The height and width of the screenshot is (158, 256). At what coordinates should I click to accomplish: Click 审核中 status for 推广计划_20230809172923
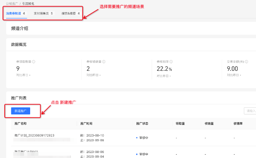(144, 138)
